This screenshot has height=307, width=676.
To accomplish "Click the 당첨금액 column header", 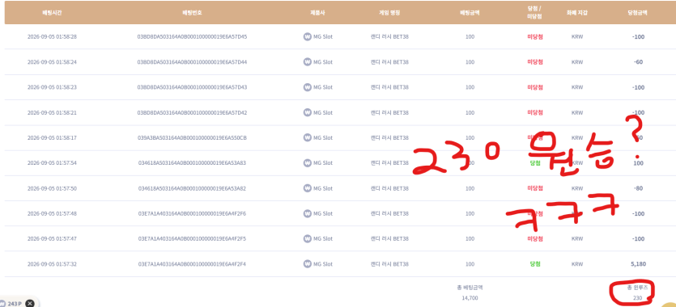I will tap(638, 12).
